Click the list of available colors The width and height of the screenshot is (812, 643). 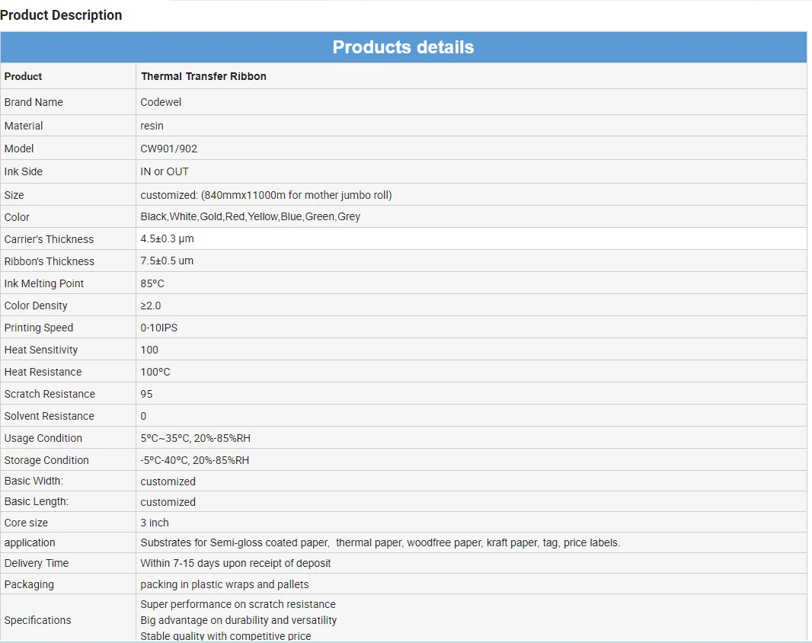250,217
